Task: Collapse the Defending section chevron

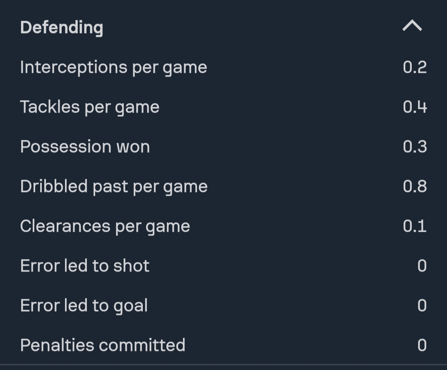Action: [x=412, y=27]
